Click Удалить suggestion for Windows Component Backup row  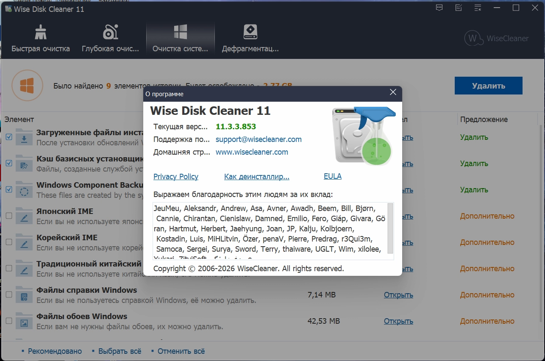point(474,190)
